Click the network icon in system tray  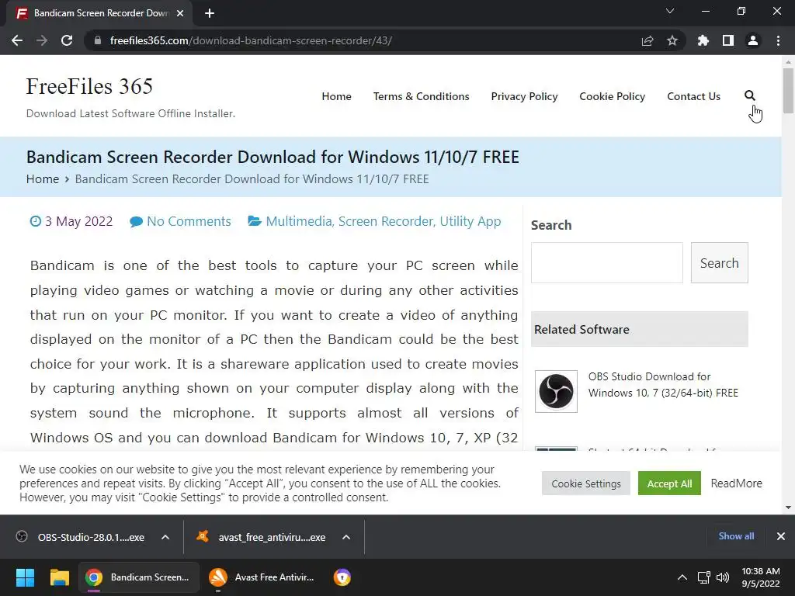click(x=703, y=577)
